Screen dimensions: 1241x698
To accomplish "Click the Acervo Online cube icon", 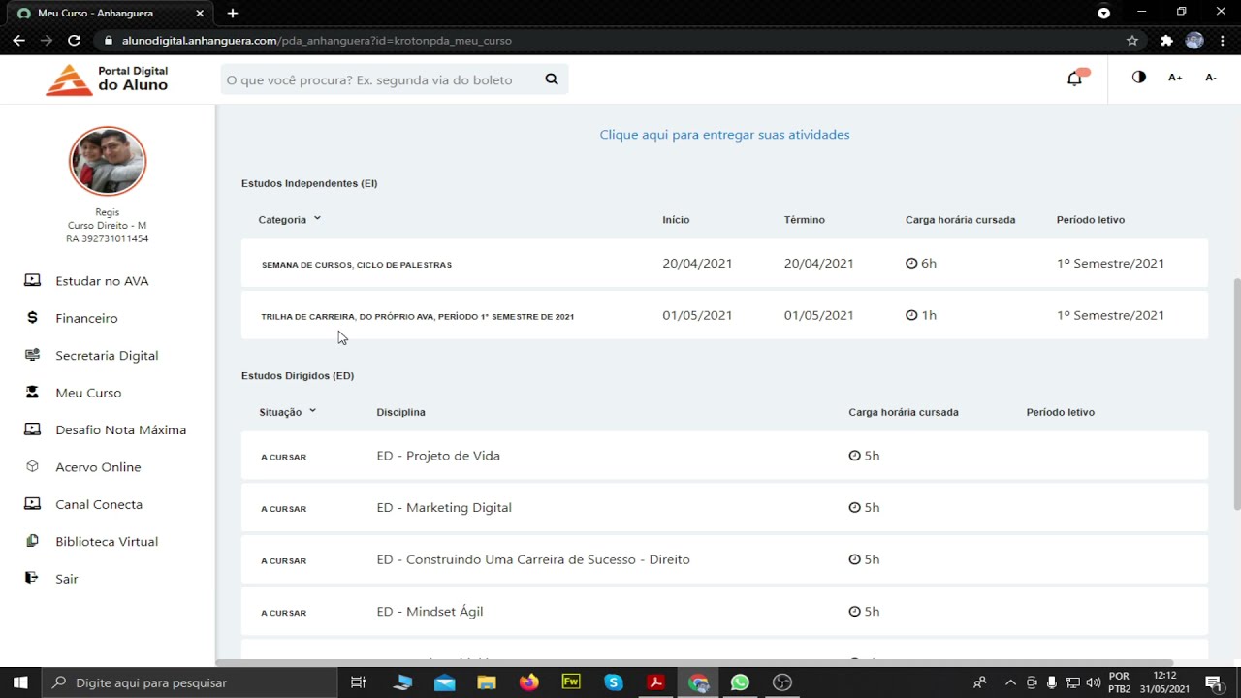I will coord(32,466).
